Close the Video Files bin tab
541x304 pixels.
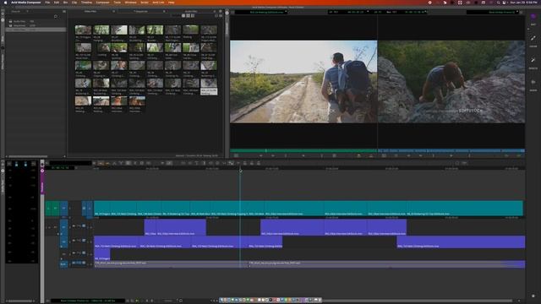pyautogui.click(x=113, y=11)
